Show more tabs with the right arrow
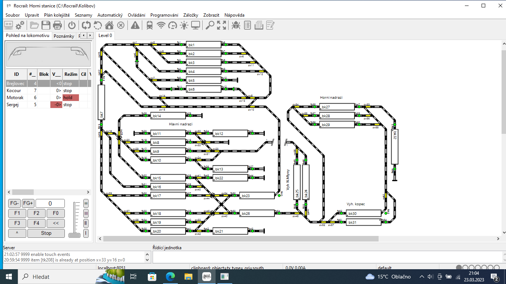 (x=90, y=35)
